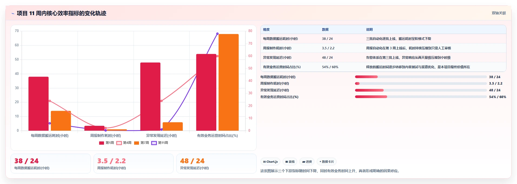
Task: Toggle the 第11周 legend item
Action: click(160, 143)
